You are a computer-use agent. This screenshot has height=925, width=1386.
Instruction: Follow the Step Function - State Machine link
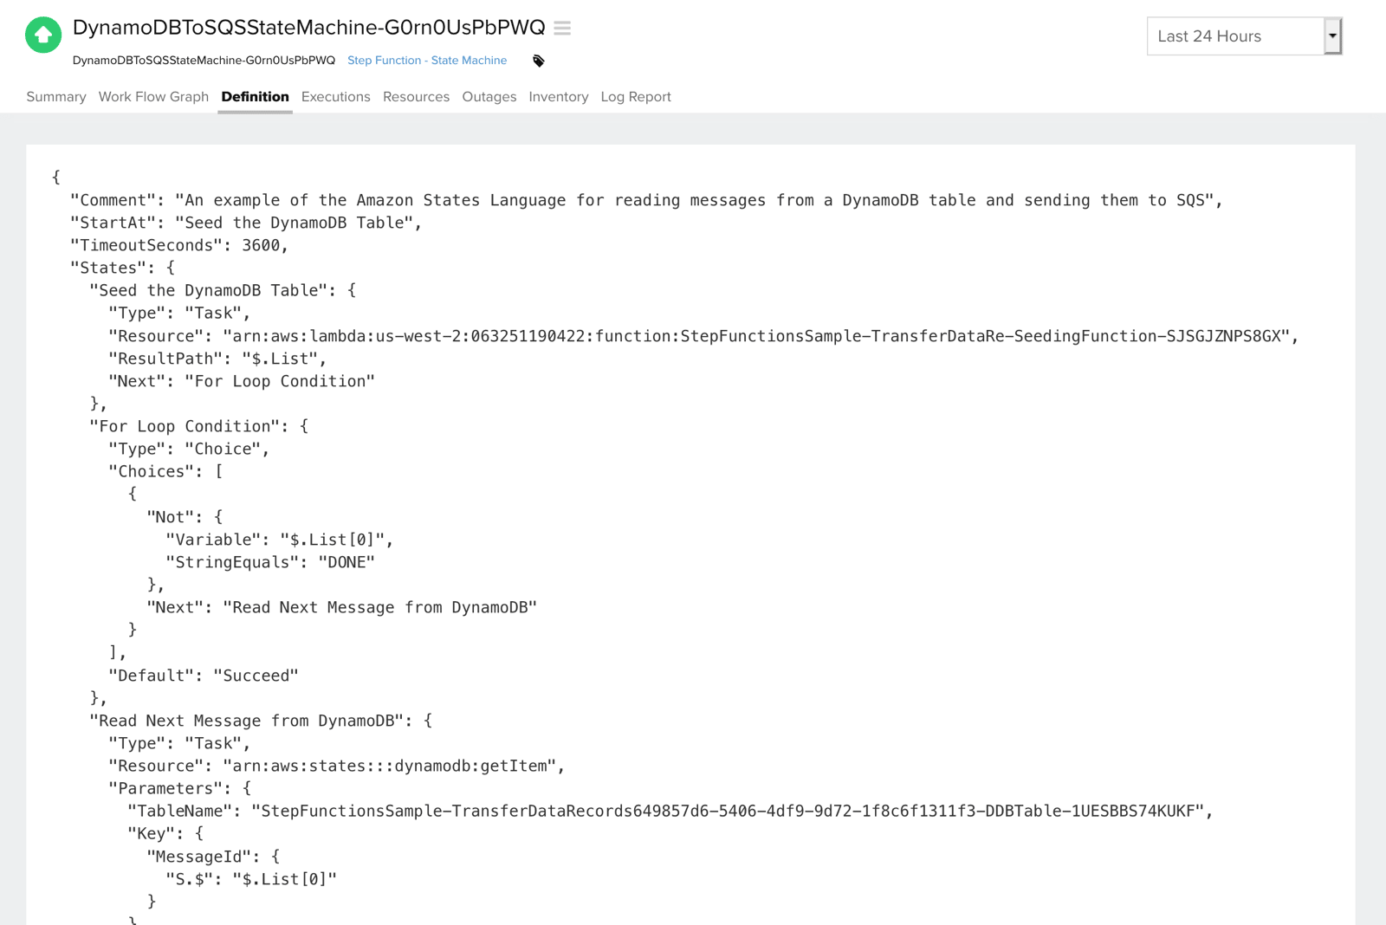pyautogui.click(x=427, y=61)
